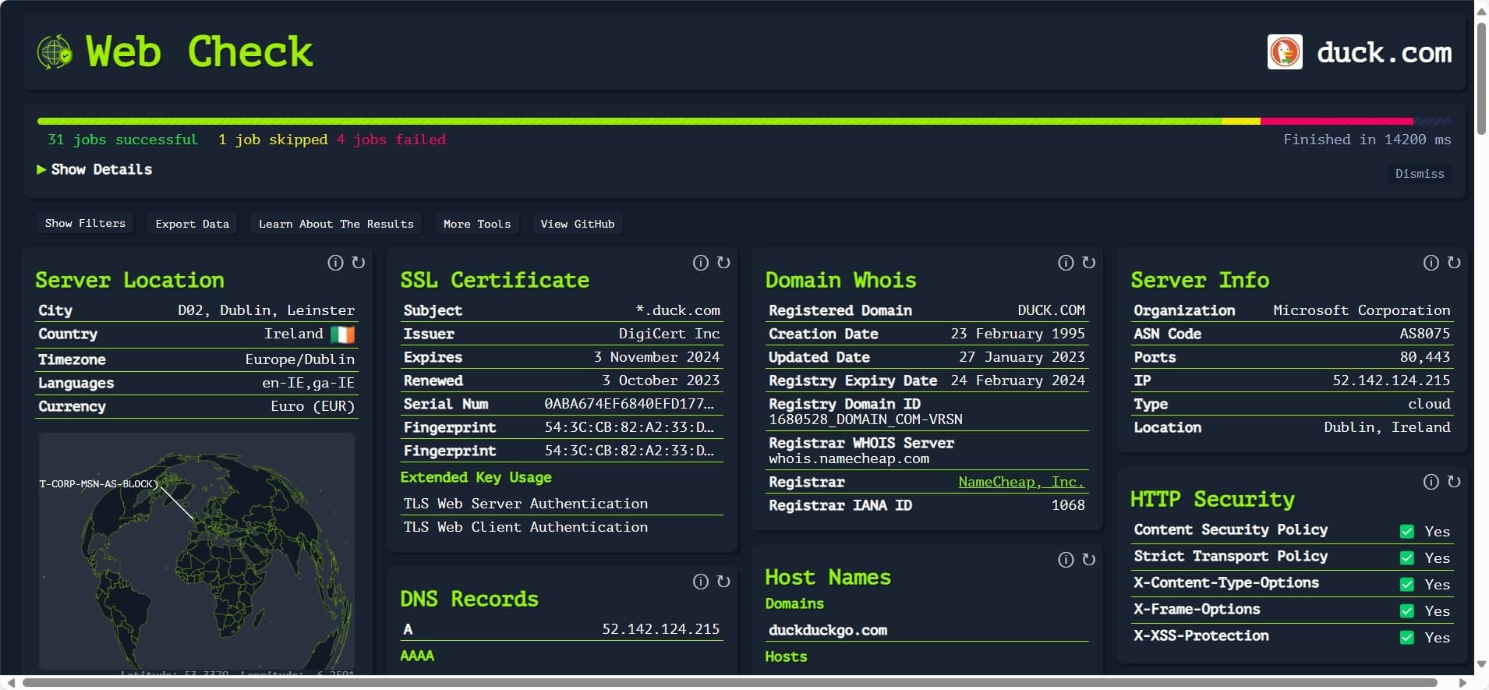This screenshot has width=1489, height=690.
Task: Open Export Data options
Action: pyautogui.click(x=192, y=225)
